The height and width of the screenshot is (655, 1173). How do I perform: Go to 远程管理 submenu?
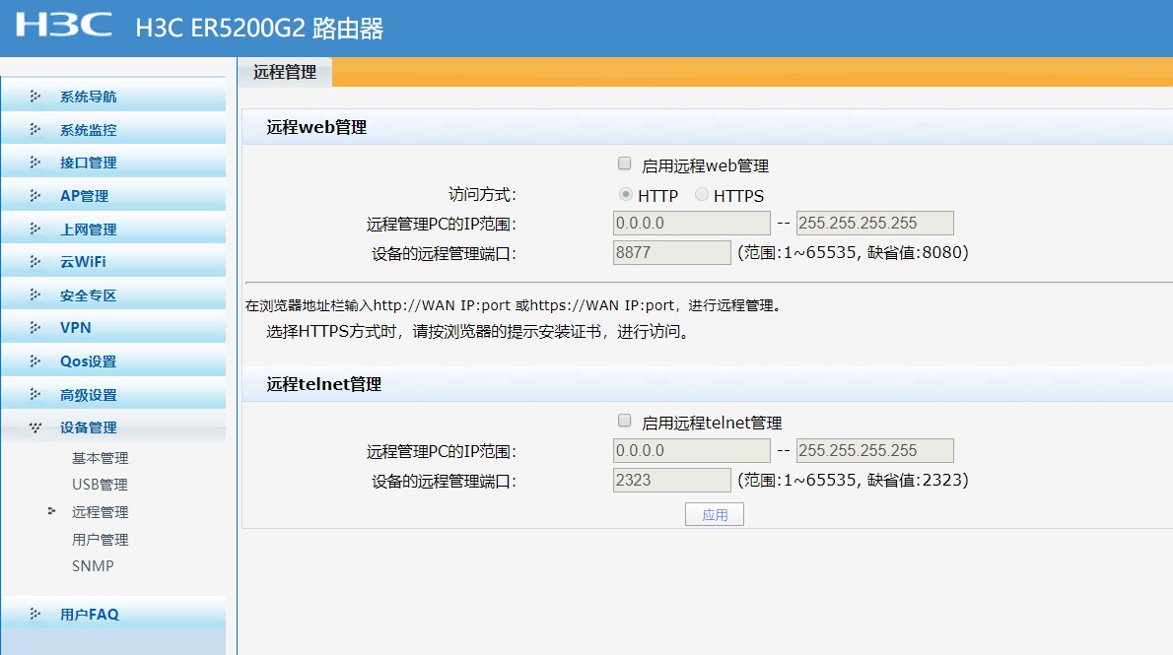point(100,512)
